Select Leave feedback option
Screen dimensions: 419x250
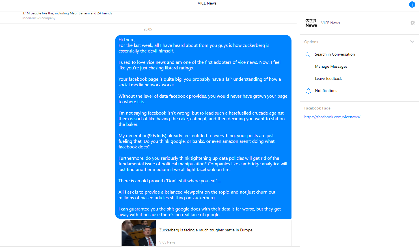[x=328, y=78]
